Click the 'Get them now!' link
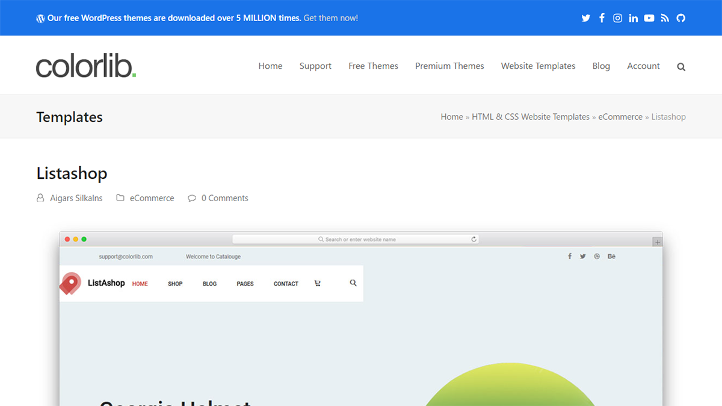 (x=330, y=17)
